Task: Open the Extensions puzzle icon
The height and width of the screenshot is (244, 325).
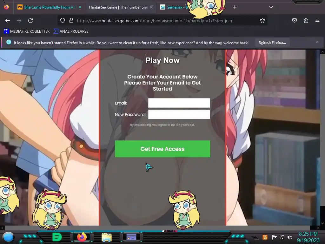Action: pyautogui.click(x=306, y=20)
